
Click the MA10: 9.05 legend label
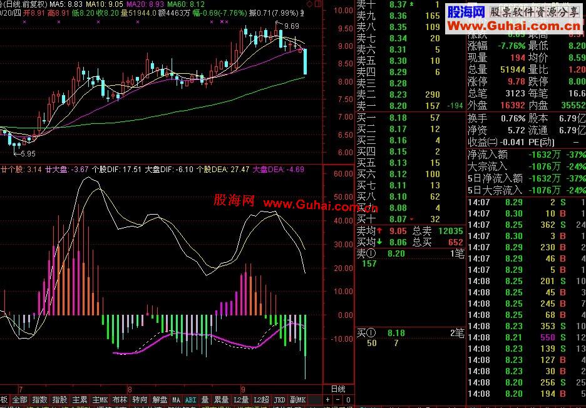(x=105, y=4)
